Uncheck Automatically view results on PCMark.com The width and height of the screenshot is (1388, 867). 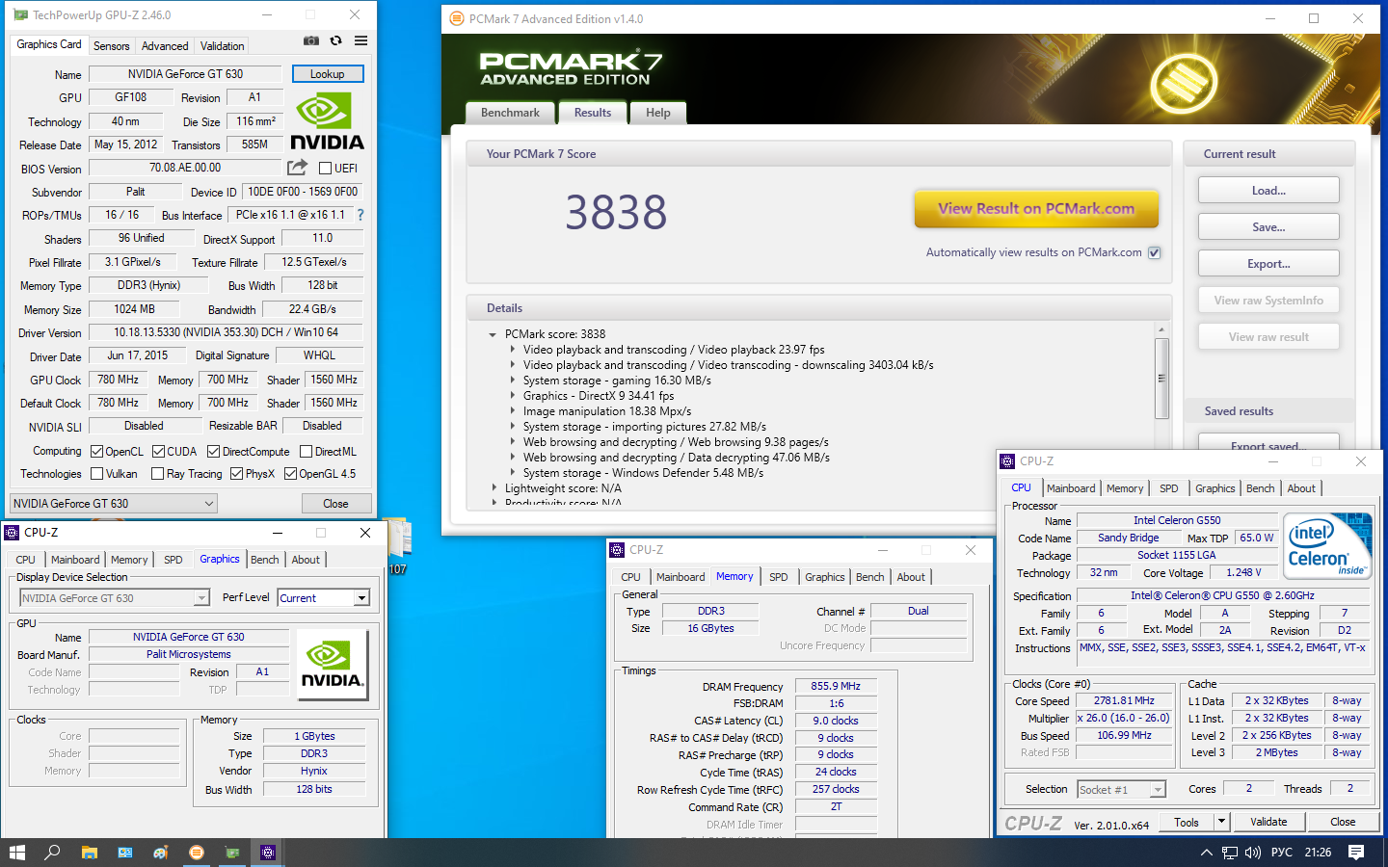click(1155, 252)
